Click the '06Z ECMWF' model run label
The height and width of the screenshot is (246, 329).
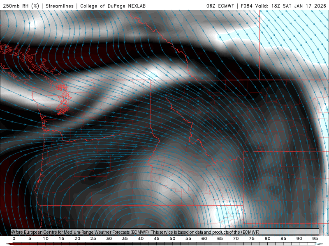220,6
